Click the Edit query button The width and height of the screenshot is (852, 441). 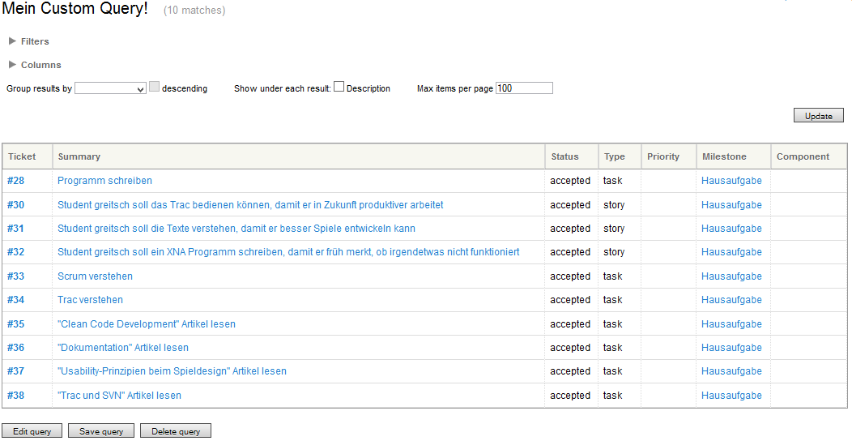(x=32, y=431)
